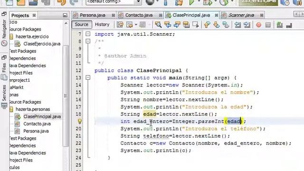Find previous occurrence in editor
304x171 pixels.
click(168, 25)
